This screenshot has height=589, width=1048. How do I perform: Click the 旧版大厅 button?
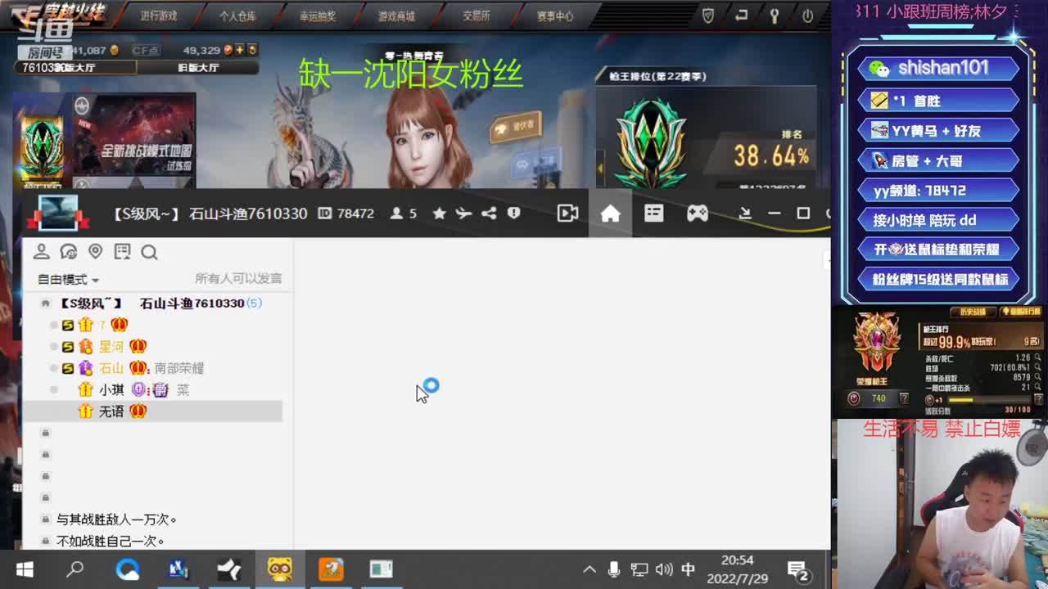tap(198, 67)
